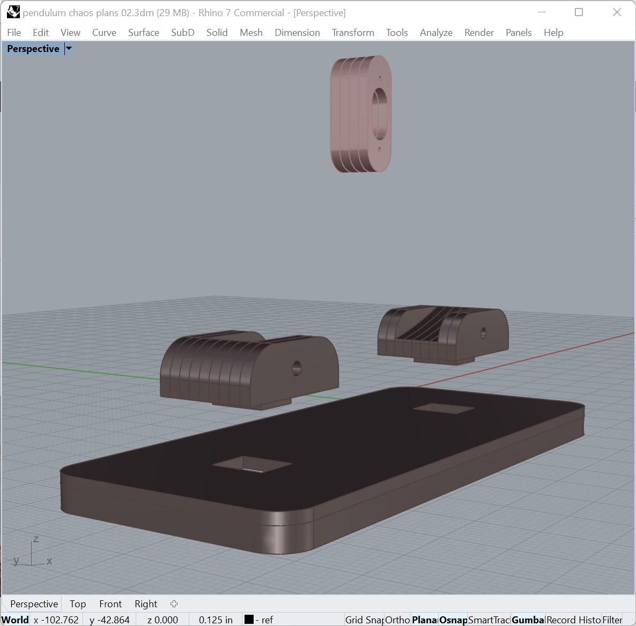Viewport: 636px width, 626px height.
Task: Click the Rhino app icon in title bar
Action: 13,12
